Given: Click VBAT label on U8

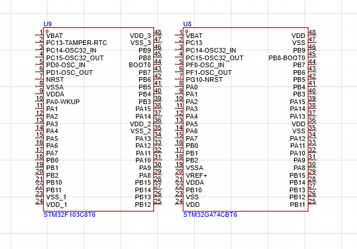Looking at the screenshot, I should pyautogui.click(x=194, y=36).
